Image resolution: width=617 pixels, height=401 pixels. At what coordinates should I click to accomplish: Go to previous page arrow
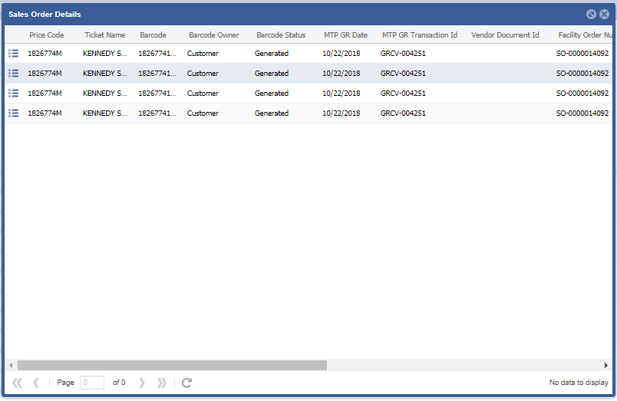pyautogui.click(x=36, y=383)
